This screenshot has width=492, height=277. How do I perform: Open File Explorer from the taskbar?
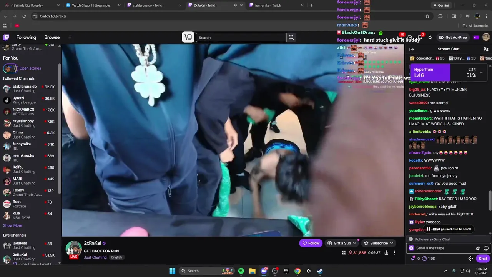(x=252, y=271)
